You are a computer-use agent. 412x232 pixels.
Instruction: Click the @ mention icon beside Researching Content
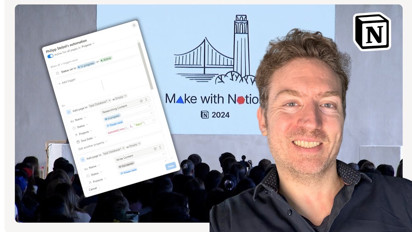[141, 101]
